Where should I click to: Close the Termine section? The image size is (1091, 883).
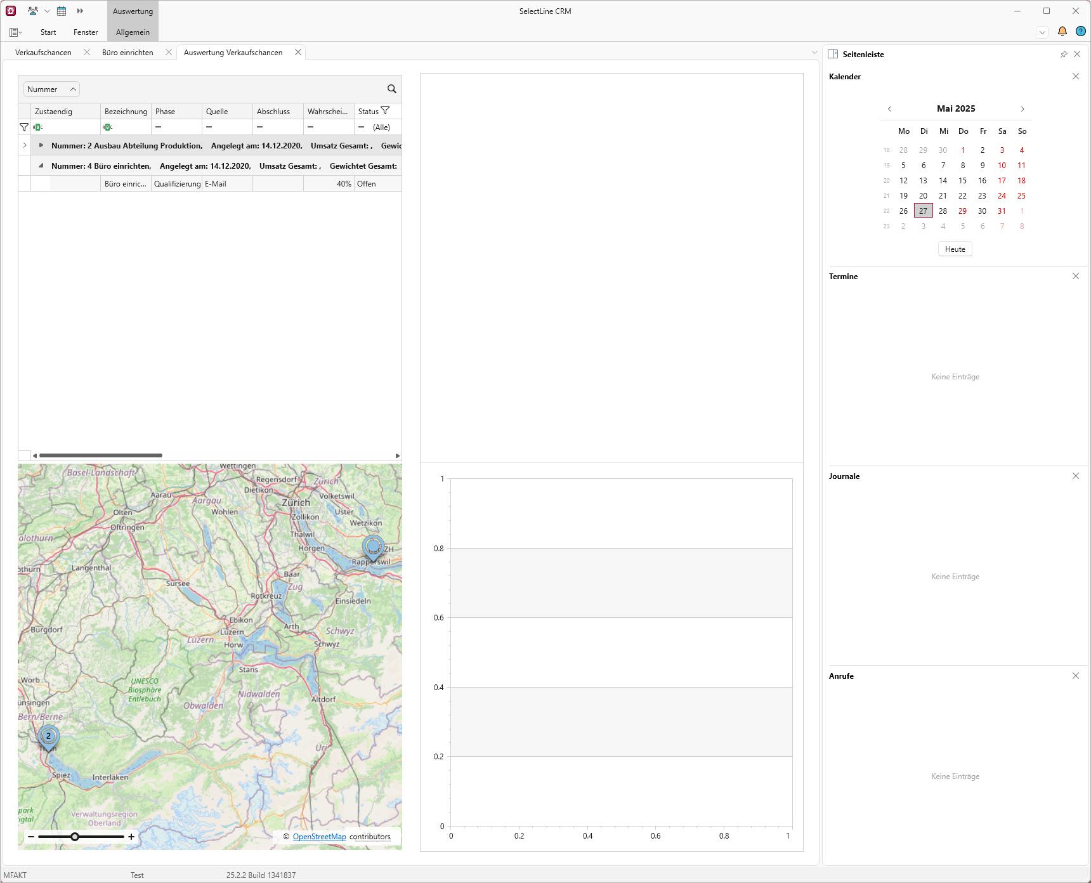pos(1076,276)
